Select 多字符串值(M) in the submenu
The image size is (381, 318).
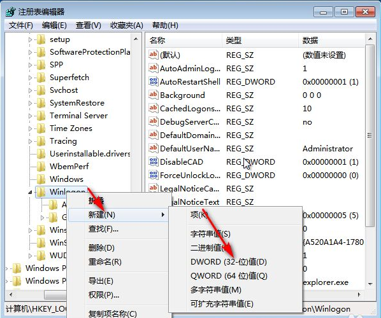236,290
